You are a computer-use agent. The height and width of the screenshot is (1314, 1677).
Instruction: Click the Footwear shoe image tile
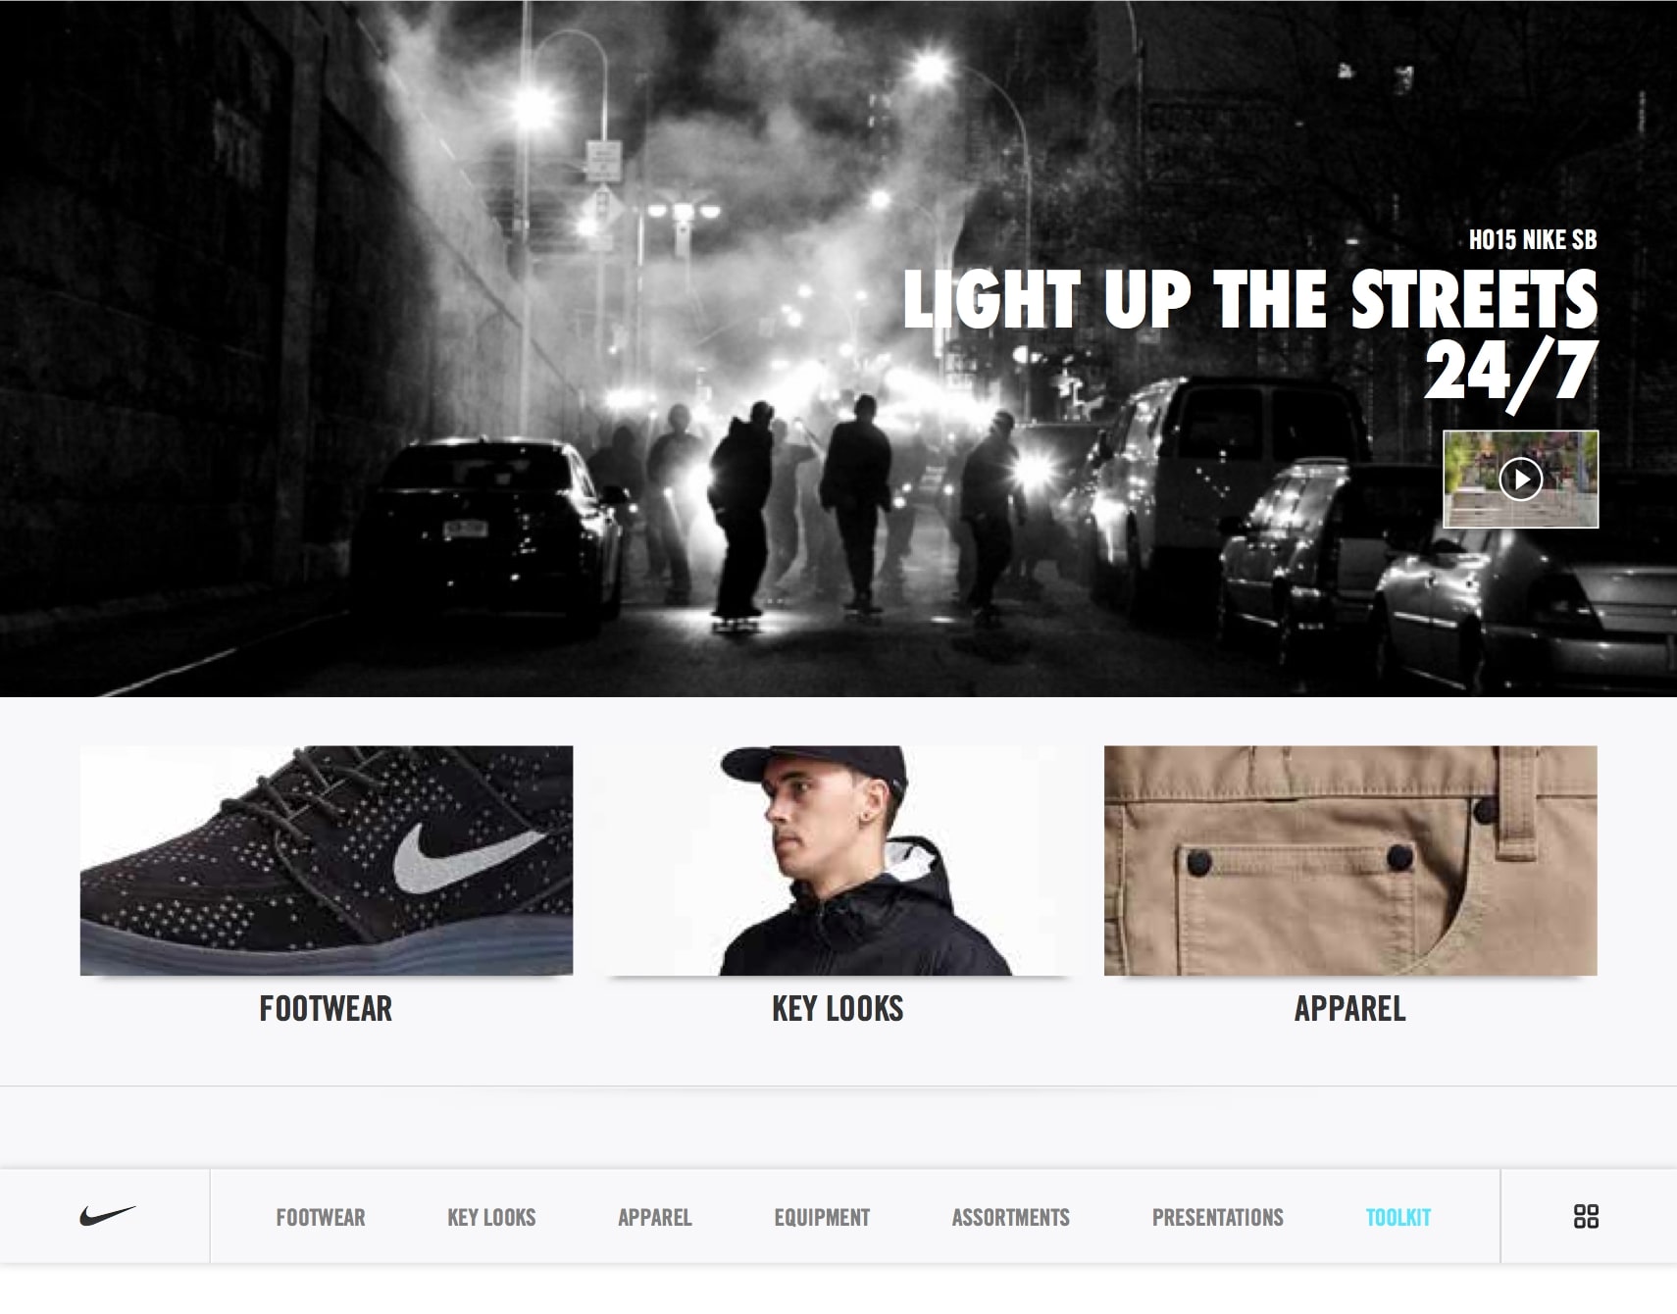click(x=327, y=860)
